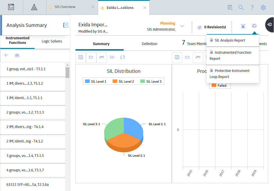Click the label tag icon in right chart toolbar
This screenshot has height=191, width=274.
pyautogui.click(x=187, y=58)
